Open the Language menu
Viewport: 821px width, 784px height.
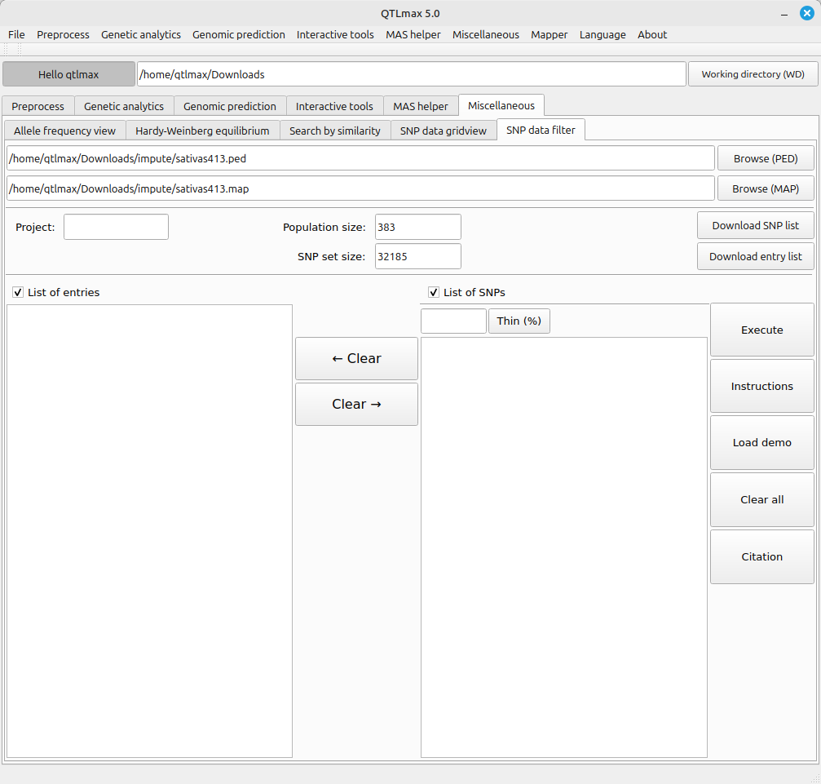(x=603, y=34)
